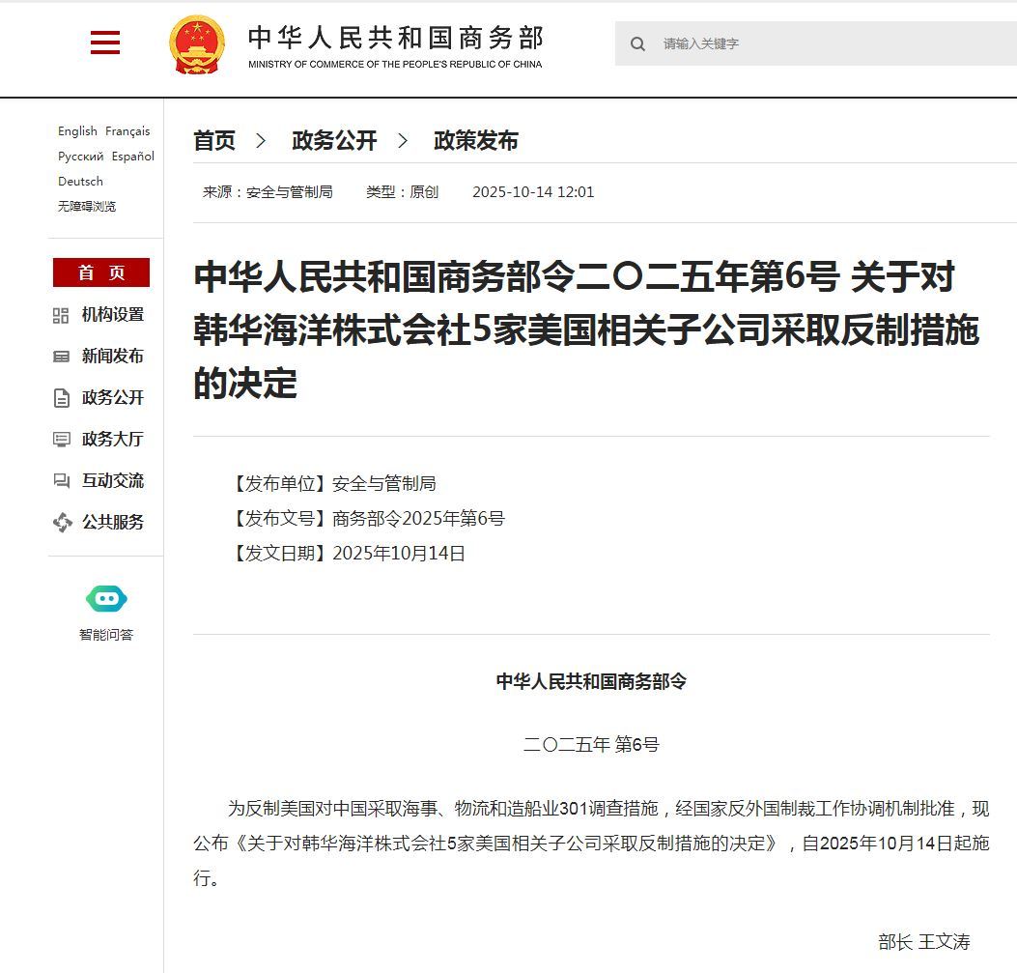
Task: Switch site language to Deutsch
Action: [x=80, y=182]
